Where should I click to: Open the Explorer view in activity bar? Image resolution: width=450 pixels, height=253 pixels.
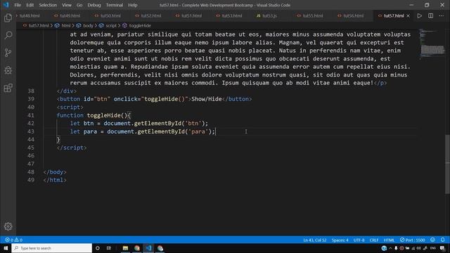click(8, 18)
